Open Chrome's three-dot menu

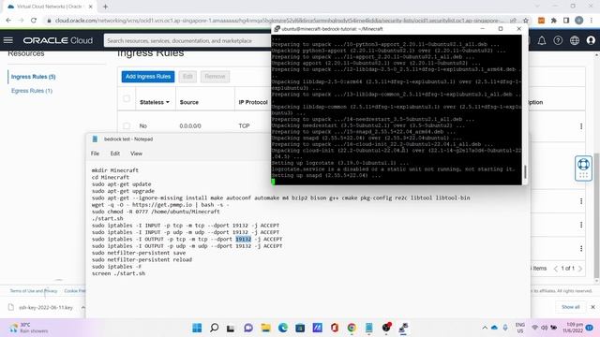pyautogui.click(x=592, y=21)
